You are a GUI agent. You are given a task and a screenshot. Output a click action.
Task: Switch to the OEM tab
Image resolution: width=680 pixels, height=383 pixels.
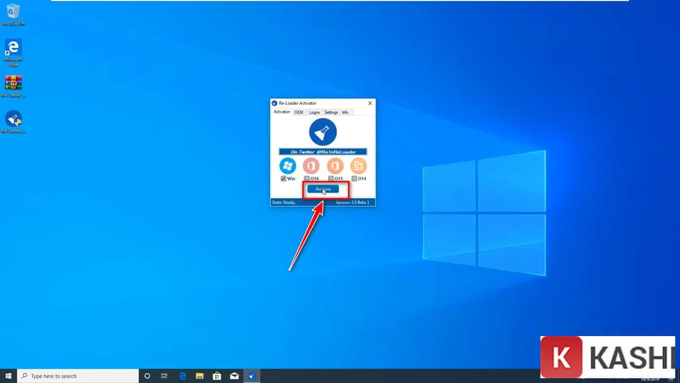[299, 112]
